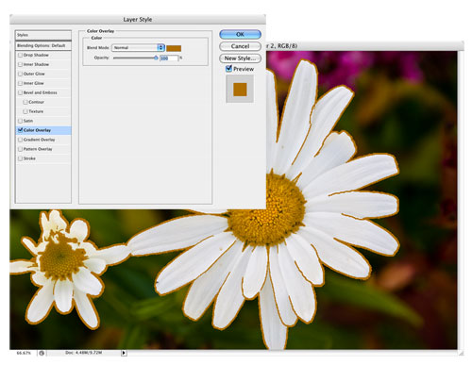The width and height of the screenshot is (472, 365).
Task: Check the Texture sub-option
Action: (25, 111)
